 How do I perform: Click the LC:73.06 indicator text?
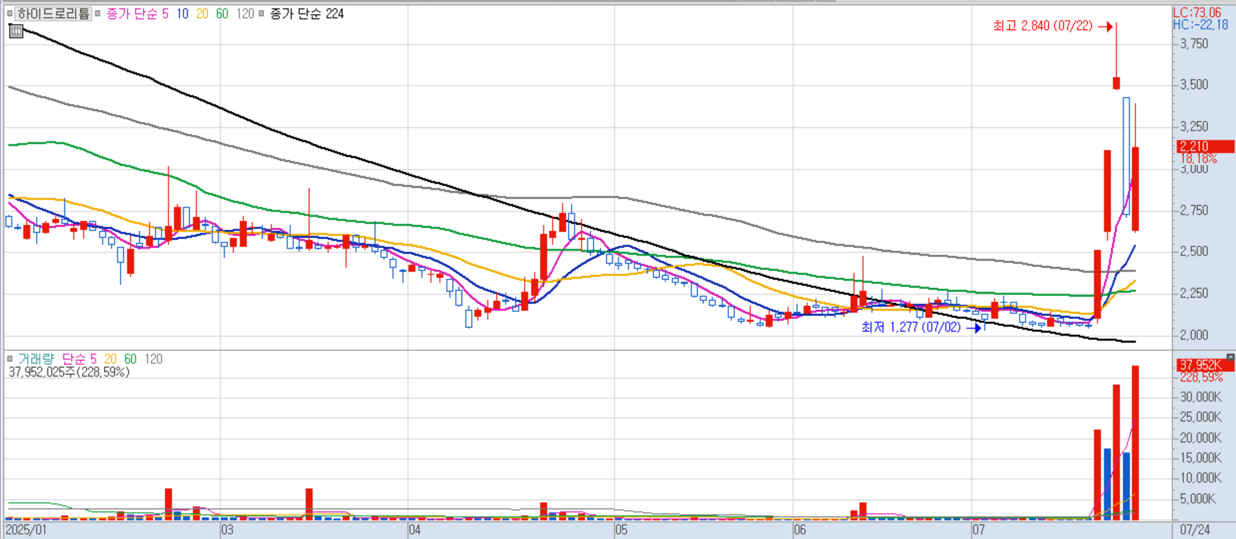[x=1197, y=12]
